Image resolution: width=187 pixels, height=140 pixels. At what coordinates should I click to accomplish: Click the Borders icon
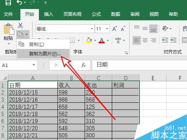(73, 40)
